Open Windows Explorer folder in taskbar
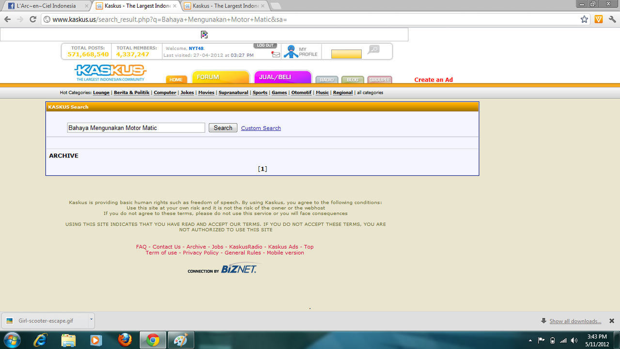The image size is (620, 349). 68,340
